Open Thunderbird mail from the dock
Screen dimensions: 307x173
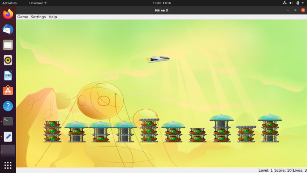8,29
